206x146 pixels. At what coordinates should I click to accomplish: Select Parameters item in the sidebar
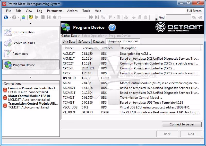click(x=31, y=54)
